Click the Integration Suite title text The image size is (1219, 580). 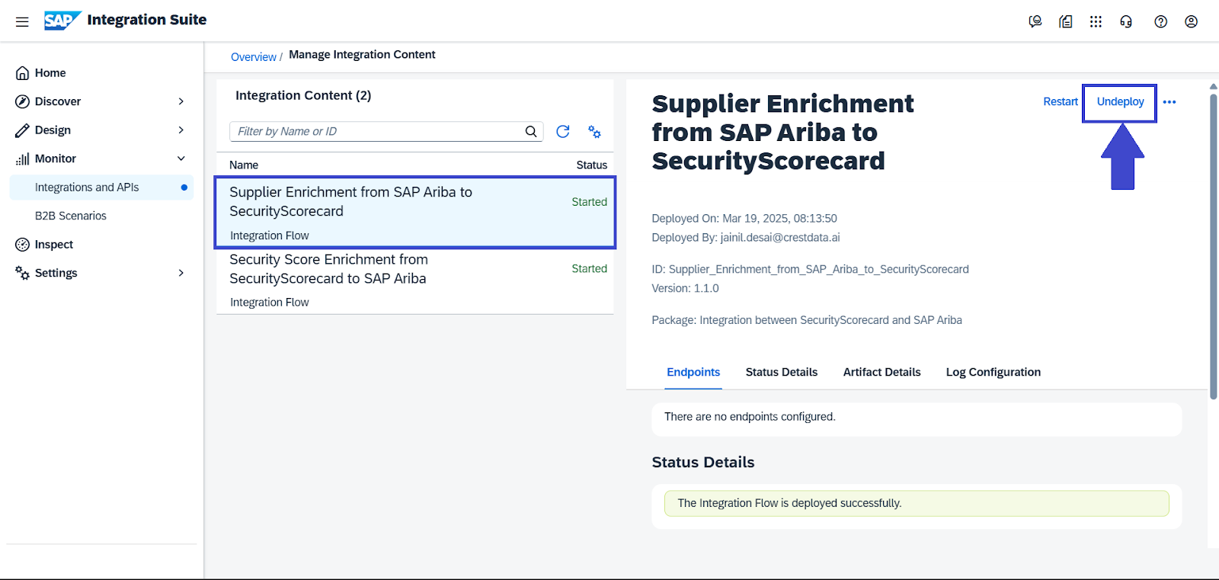tap(147, 20)
